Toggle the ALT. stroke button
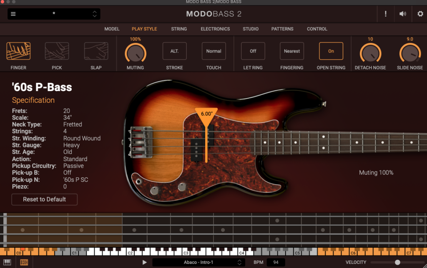 (x=174, y=51)
